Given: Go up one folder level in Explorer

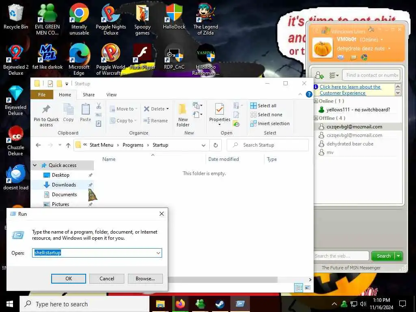Looking at the screenshot, I should coord(68,145).
